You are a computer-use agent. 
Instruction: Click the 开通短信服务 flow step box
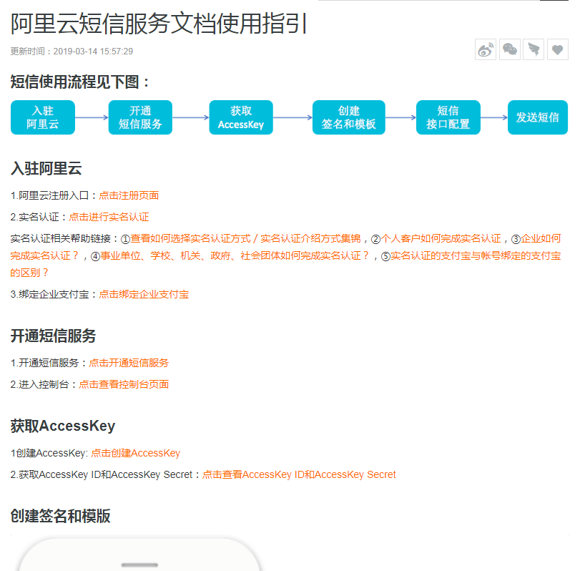point(140,117)
